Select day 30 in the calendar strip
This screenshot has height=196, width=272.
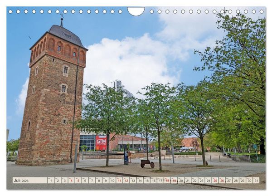(249, 180)
